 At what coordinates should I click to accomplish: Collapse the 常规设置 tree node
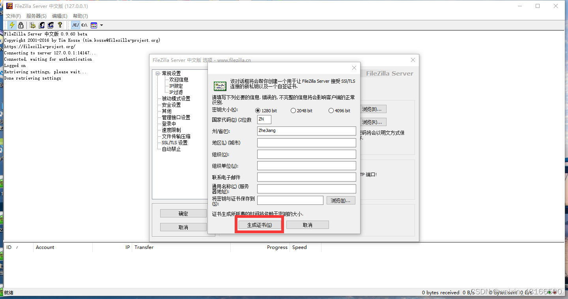[158, 73]
